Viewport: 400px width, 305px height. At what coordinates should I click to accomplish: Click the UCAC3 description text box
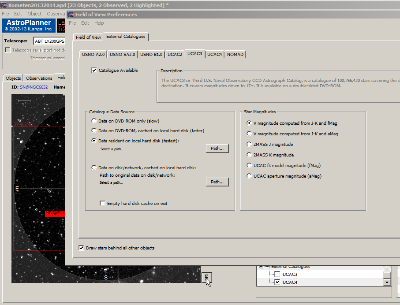tap(278, 87)
